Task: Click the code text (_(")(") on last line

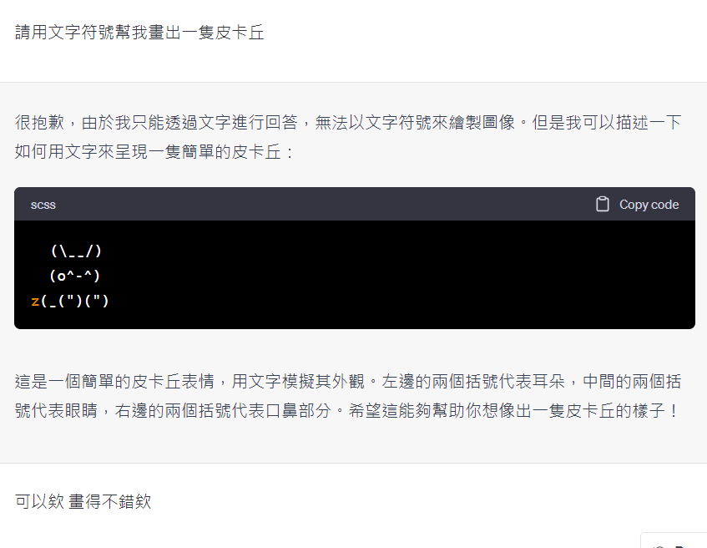Action: 75,301
